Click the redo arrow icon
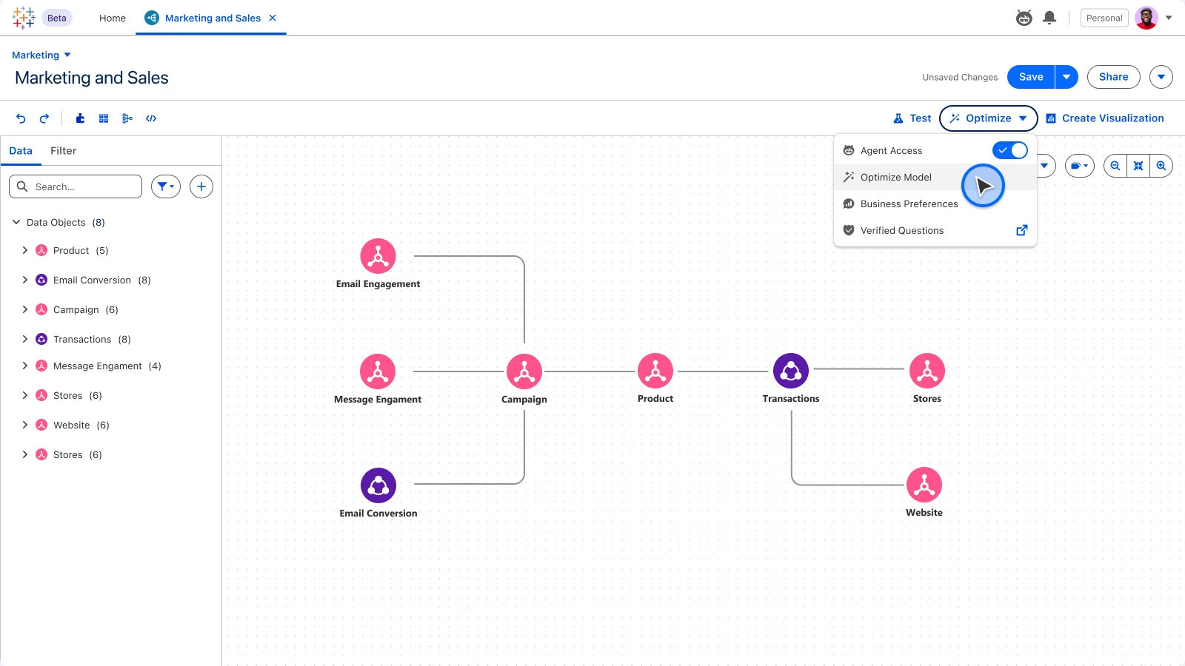Image resolution: width=1185 pixels, height=666 pixels. coord(44,118)
